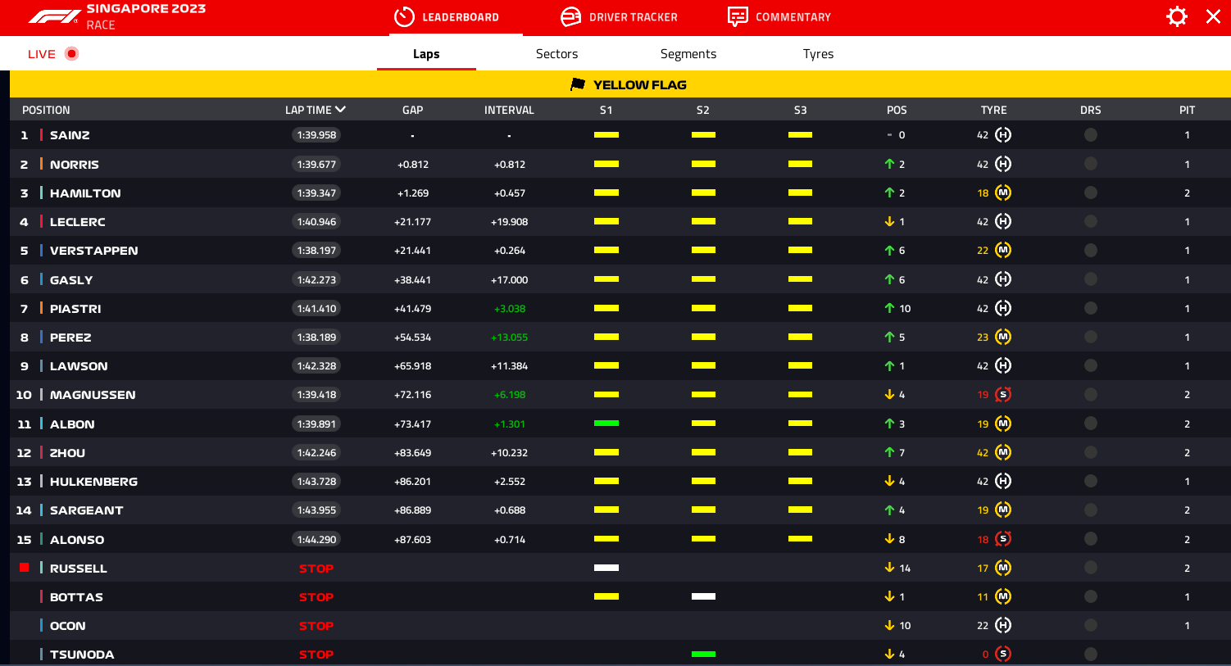The image size is (1231, 666).
Task: Click Magnussen interval +6.198
Action: [509, 395]
